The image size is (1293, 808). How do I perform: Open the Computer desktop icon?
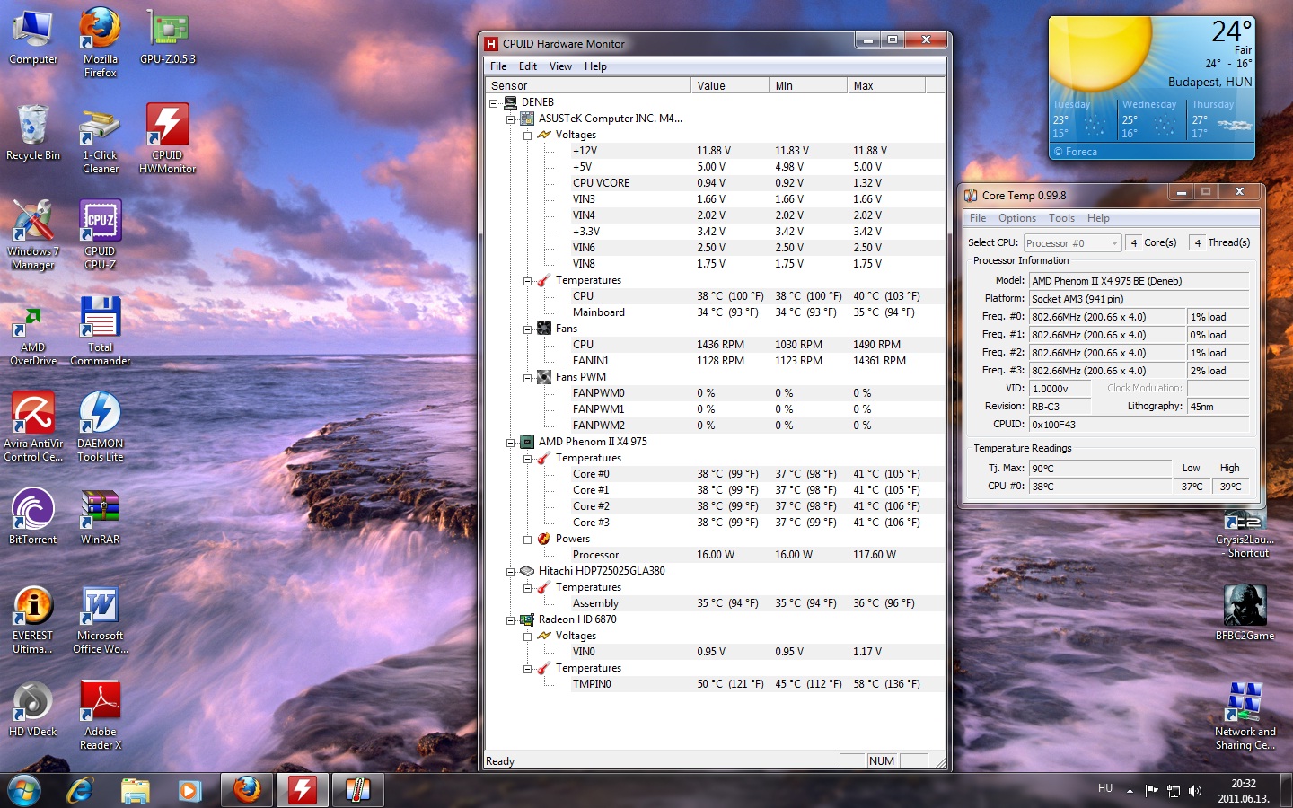[x=33, y=37]
